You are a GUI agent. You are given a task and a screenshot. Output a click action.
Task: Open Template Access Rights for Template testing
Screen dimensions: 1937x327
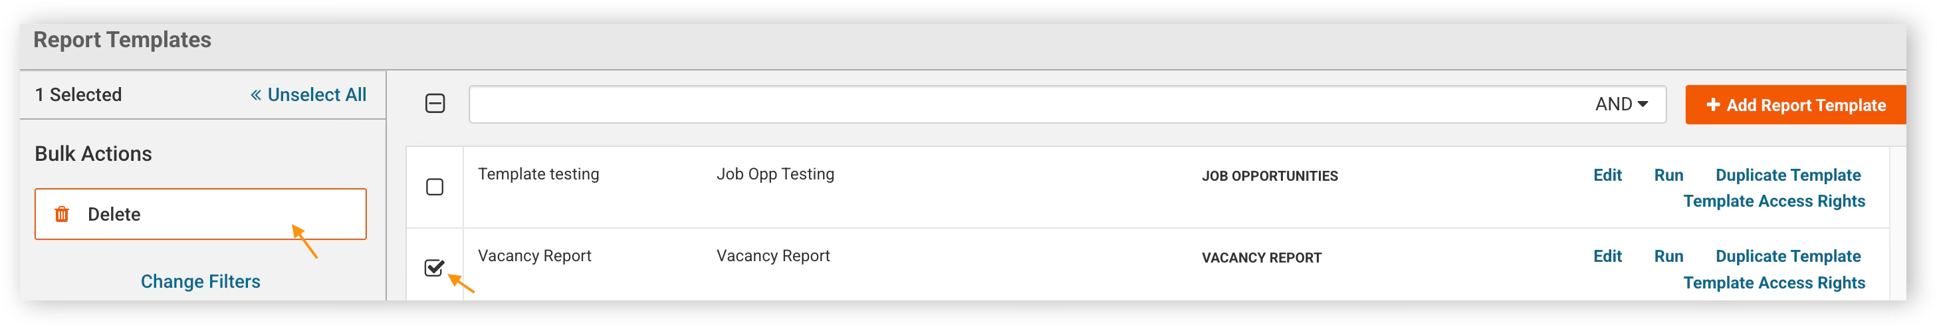pos(1774,201)
